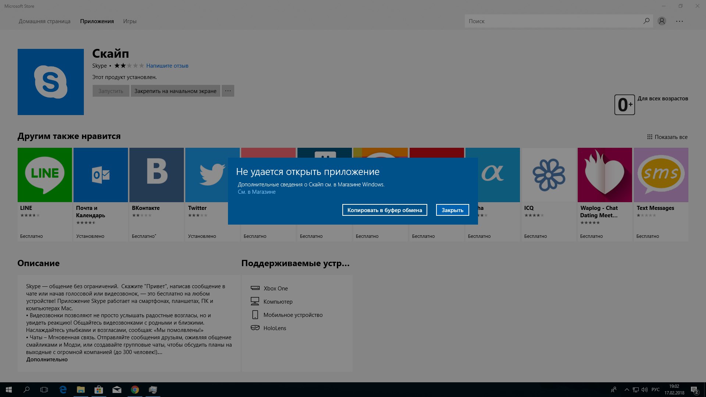Show hidden tray icons chevron
The height and width of the screenshot is (397, 706).
[627, 390]
